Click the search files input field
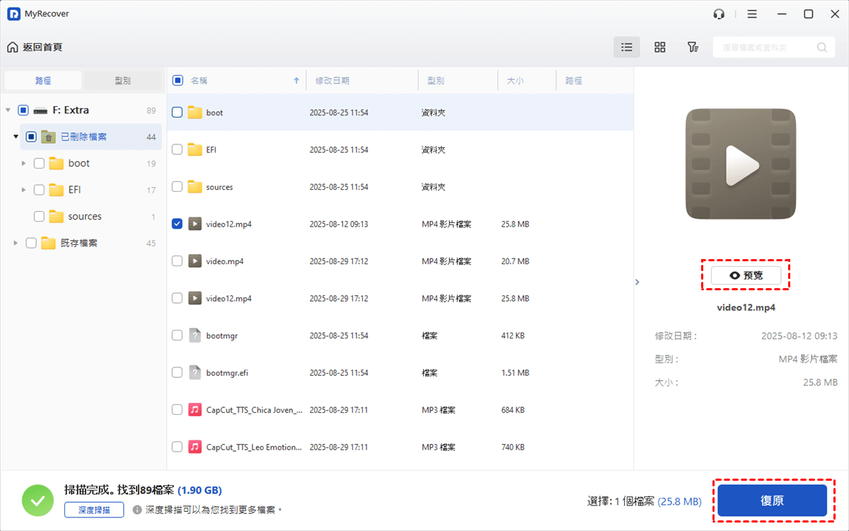The width and height of the screenshot is (849, 531). click(x=764, y=47)
